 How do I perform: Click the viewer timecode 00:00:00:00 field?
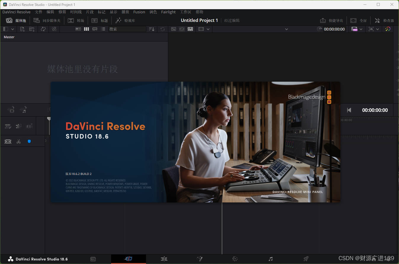(334, 29)
